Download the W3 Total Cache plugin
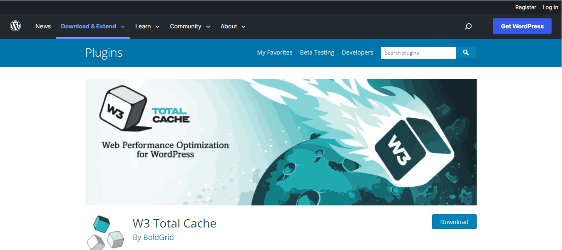The height and width of the screenshot is (250, 562). 454,222
